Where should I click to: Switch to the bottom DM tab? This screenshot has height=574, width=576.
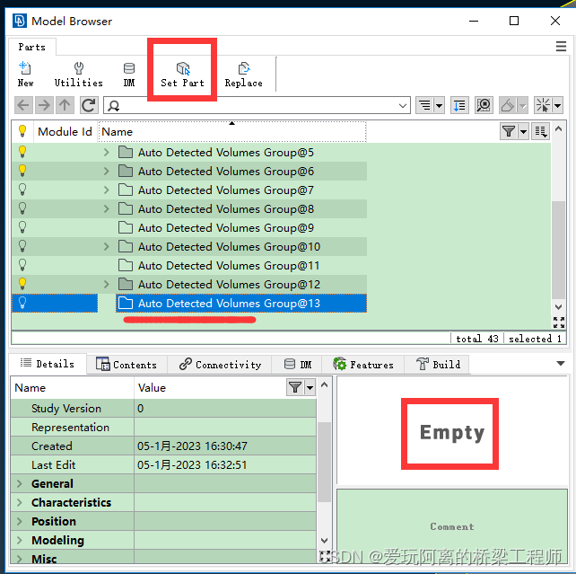click(x=298, y=365)
